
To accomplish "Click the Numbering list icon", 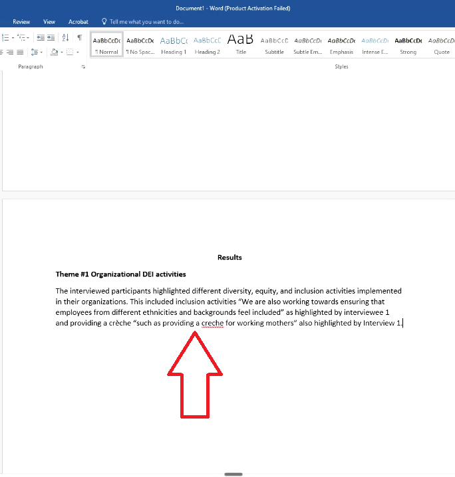I will tap(5, 37).
